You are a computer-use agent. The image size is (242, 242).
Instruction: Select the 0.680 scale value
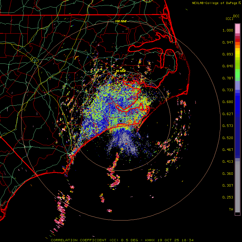[228, 102]
